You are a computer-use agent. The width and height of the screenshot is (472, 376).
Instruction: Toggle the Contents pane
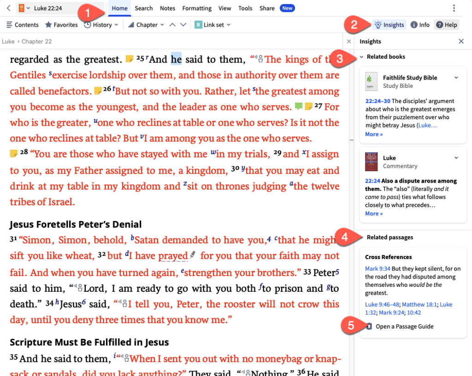(x=22, y=25)
